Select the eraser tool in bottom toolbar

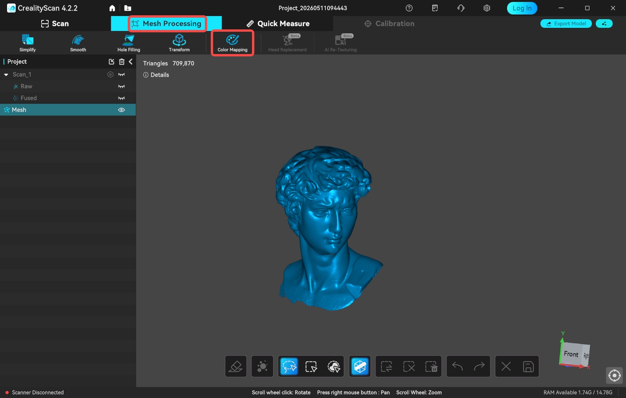[x=236, y=366]
